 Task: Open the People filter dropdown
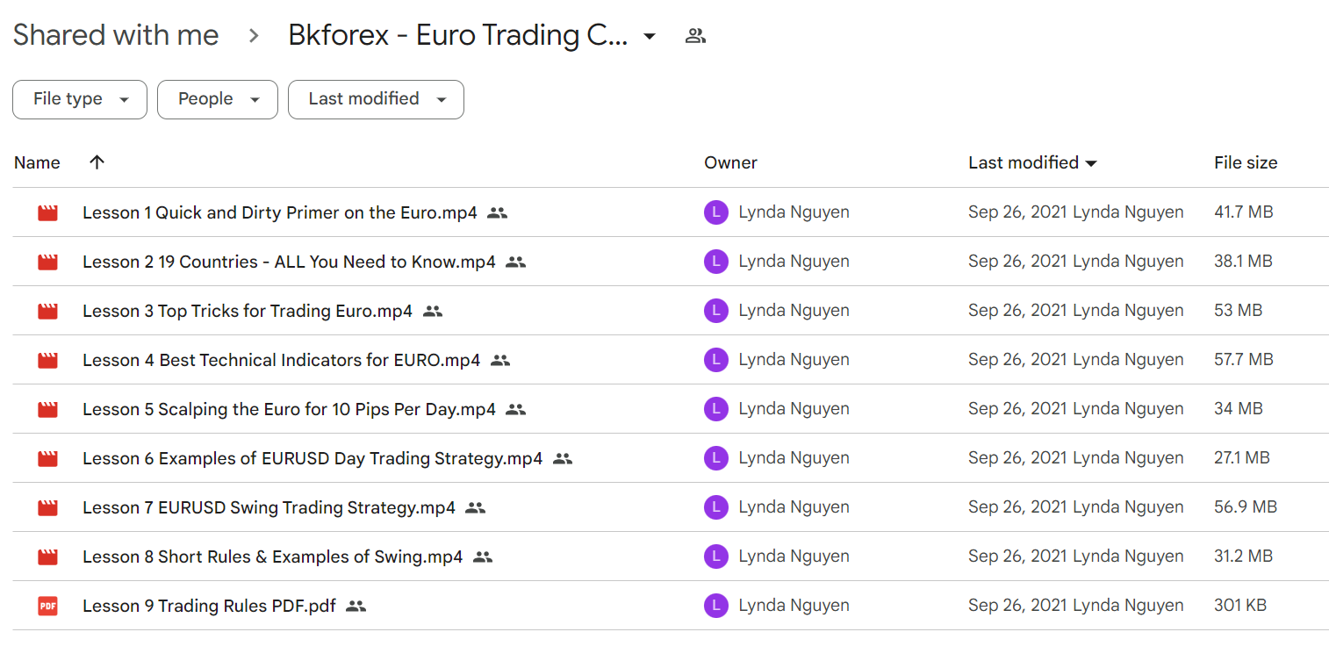pyautogui.click(x=218, y=99)
